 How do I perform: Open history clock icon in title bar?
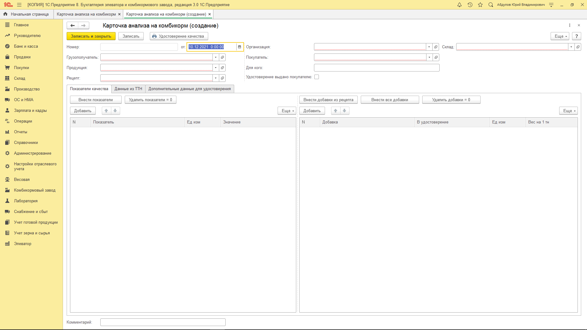(470, 5)
